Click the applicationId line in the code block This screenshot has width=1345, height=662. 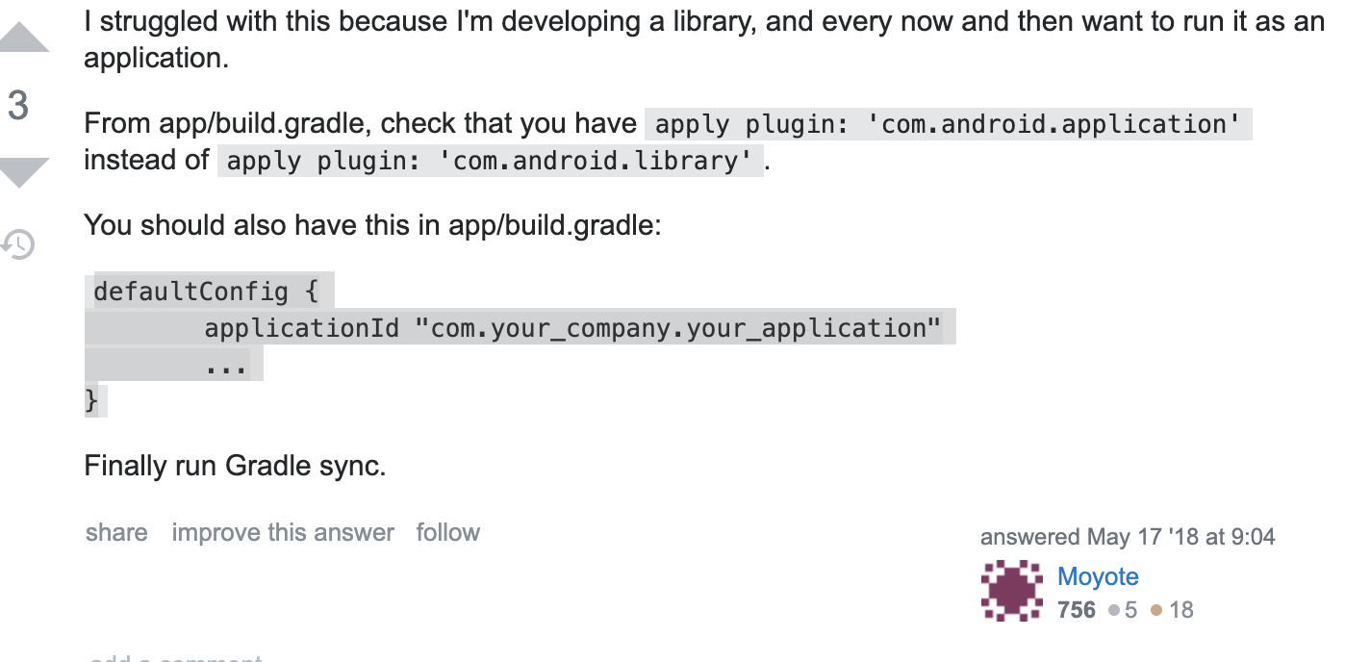click(571, 328)
